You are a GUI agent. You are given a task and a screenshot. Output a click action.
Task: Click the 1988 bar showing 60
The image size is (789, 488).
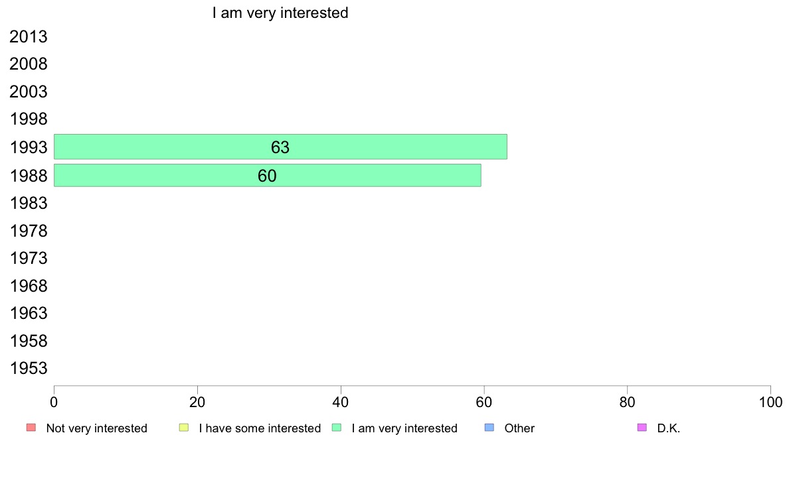(267, 175)
